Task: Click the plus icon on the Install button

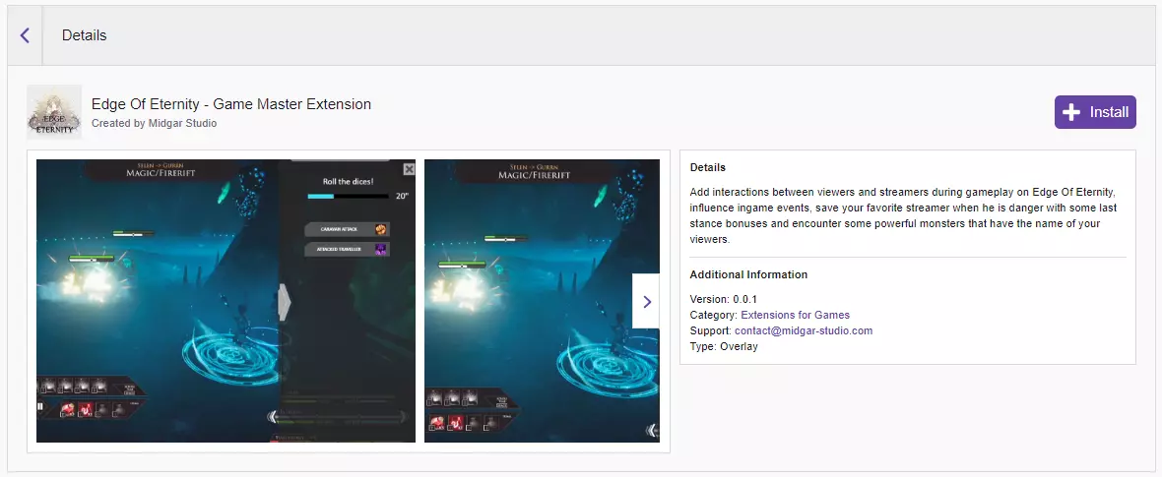Action: (x=1070, y=112)
